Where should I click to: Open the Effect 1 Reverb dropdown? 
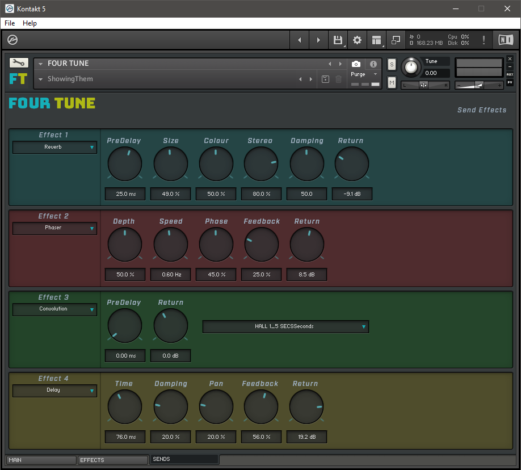(54, 148)
